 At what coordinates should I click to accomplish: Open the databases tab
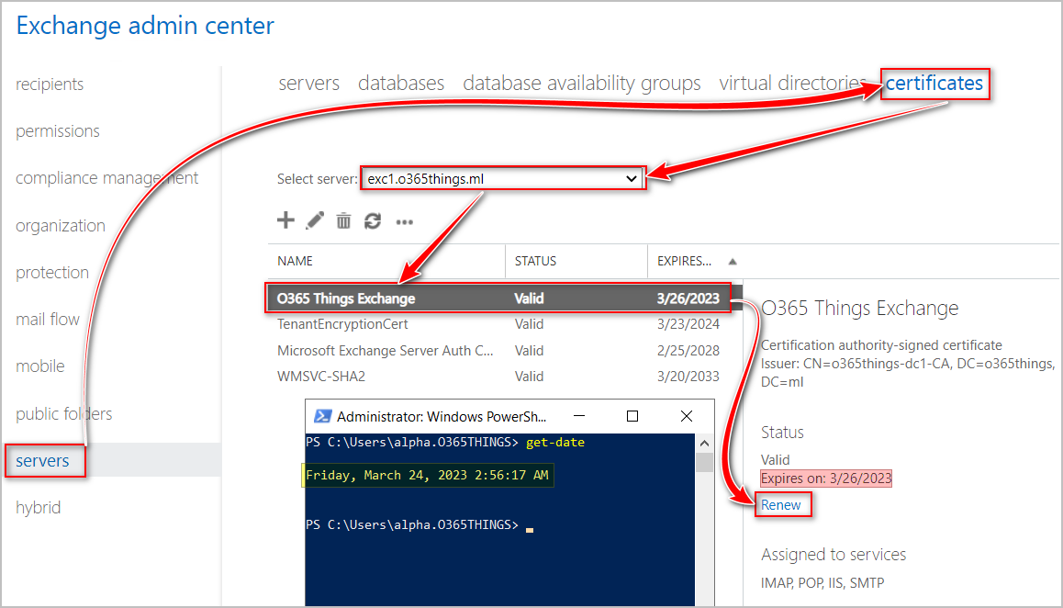coord(401,83)
